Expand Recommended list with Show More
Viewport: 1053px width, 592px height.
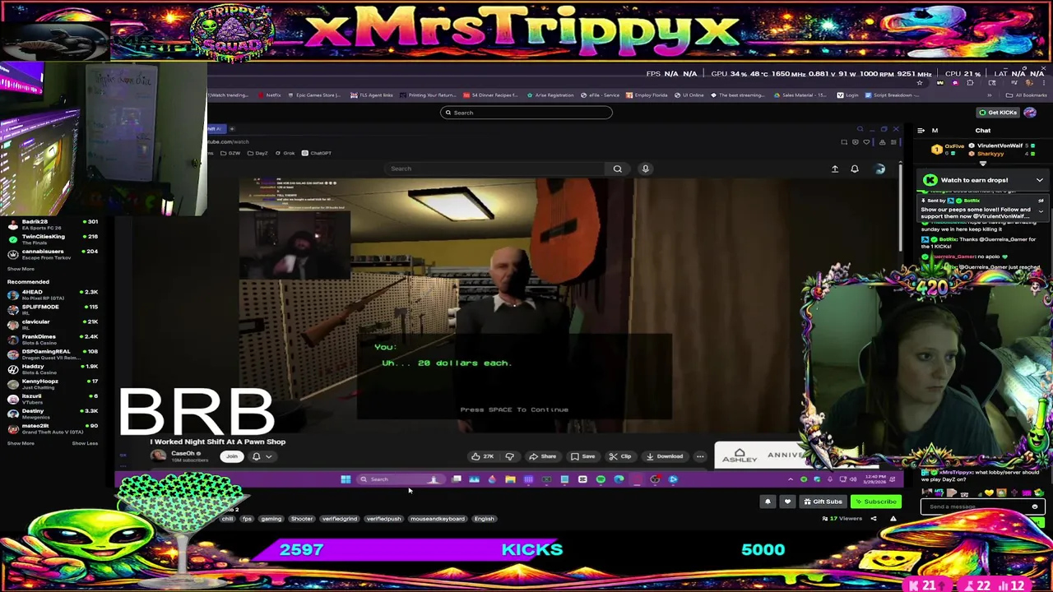[x=21, y=443]
